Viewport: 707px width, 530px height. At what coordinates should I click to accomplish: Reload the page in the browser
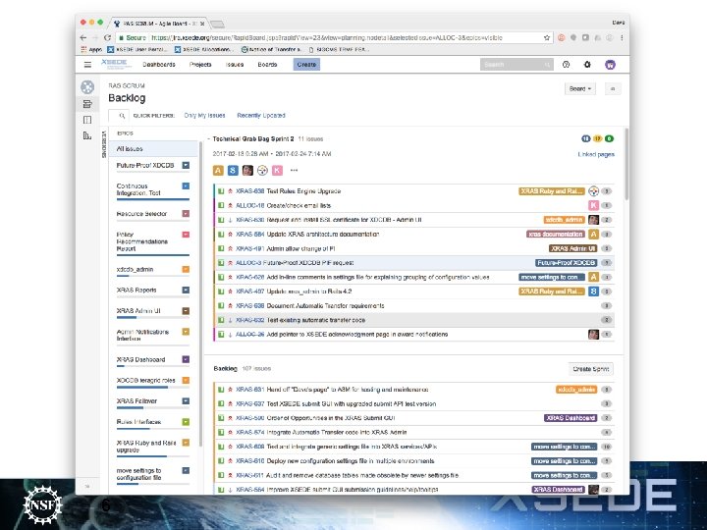[x=107, y=38]
